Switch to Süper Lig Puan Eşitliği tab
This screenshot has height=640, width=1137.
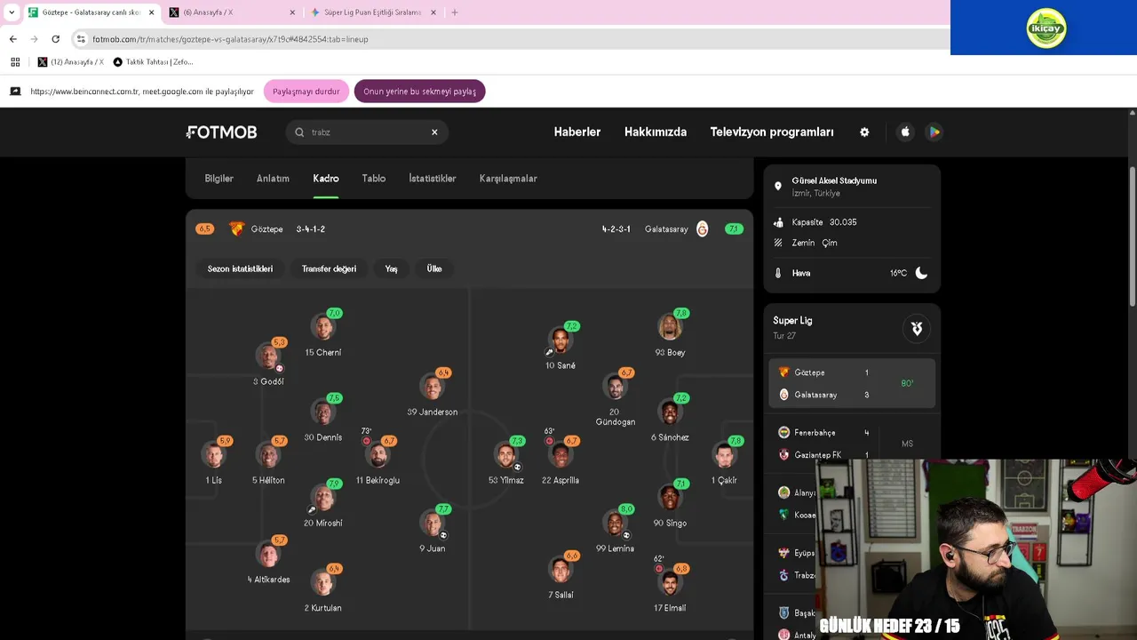click(373, 12)
